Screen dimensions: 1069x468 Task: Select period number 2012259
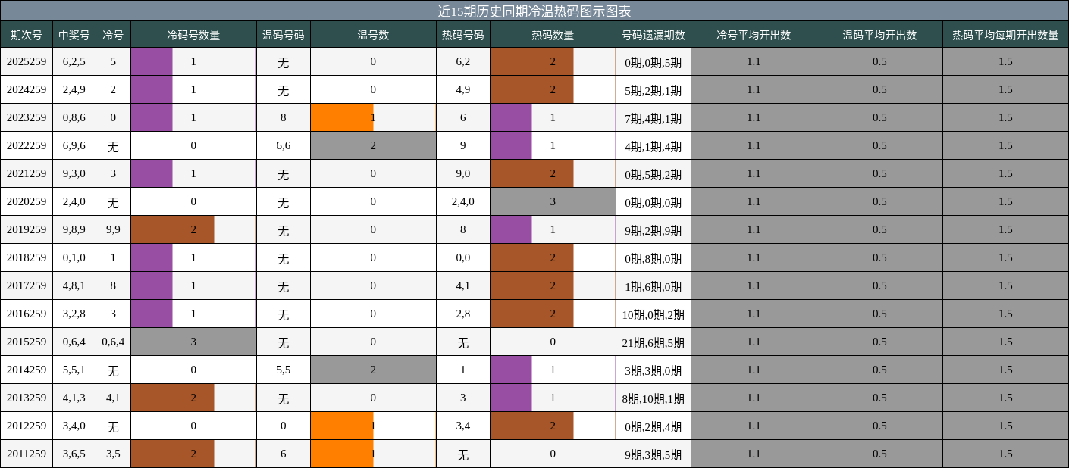pyautogui.click(x=27, y=426)
